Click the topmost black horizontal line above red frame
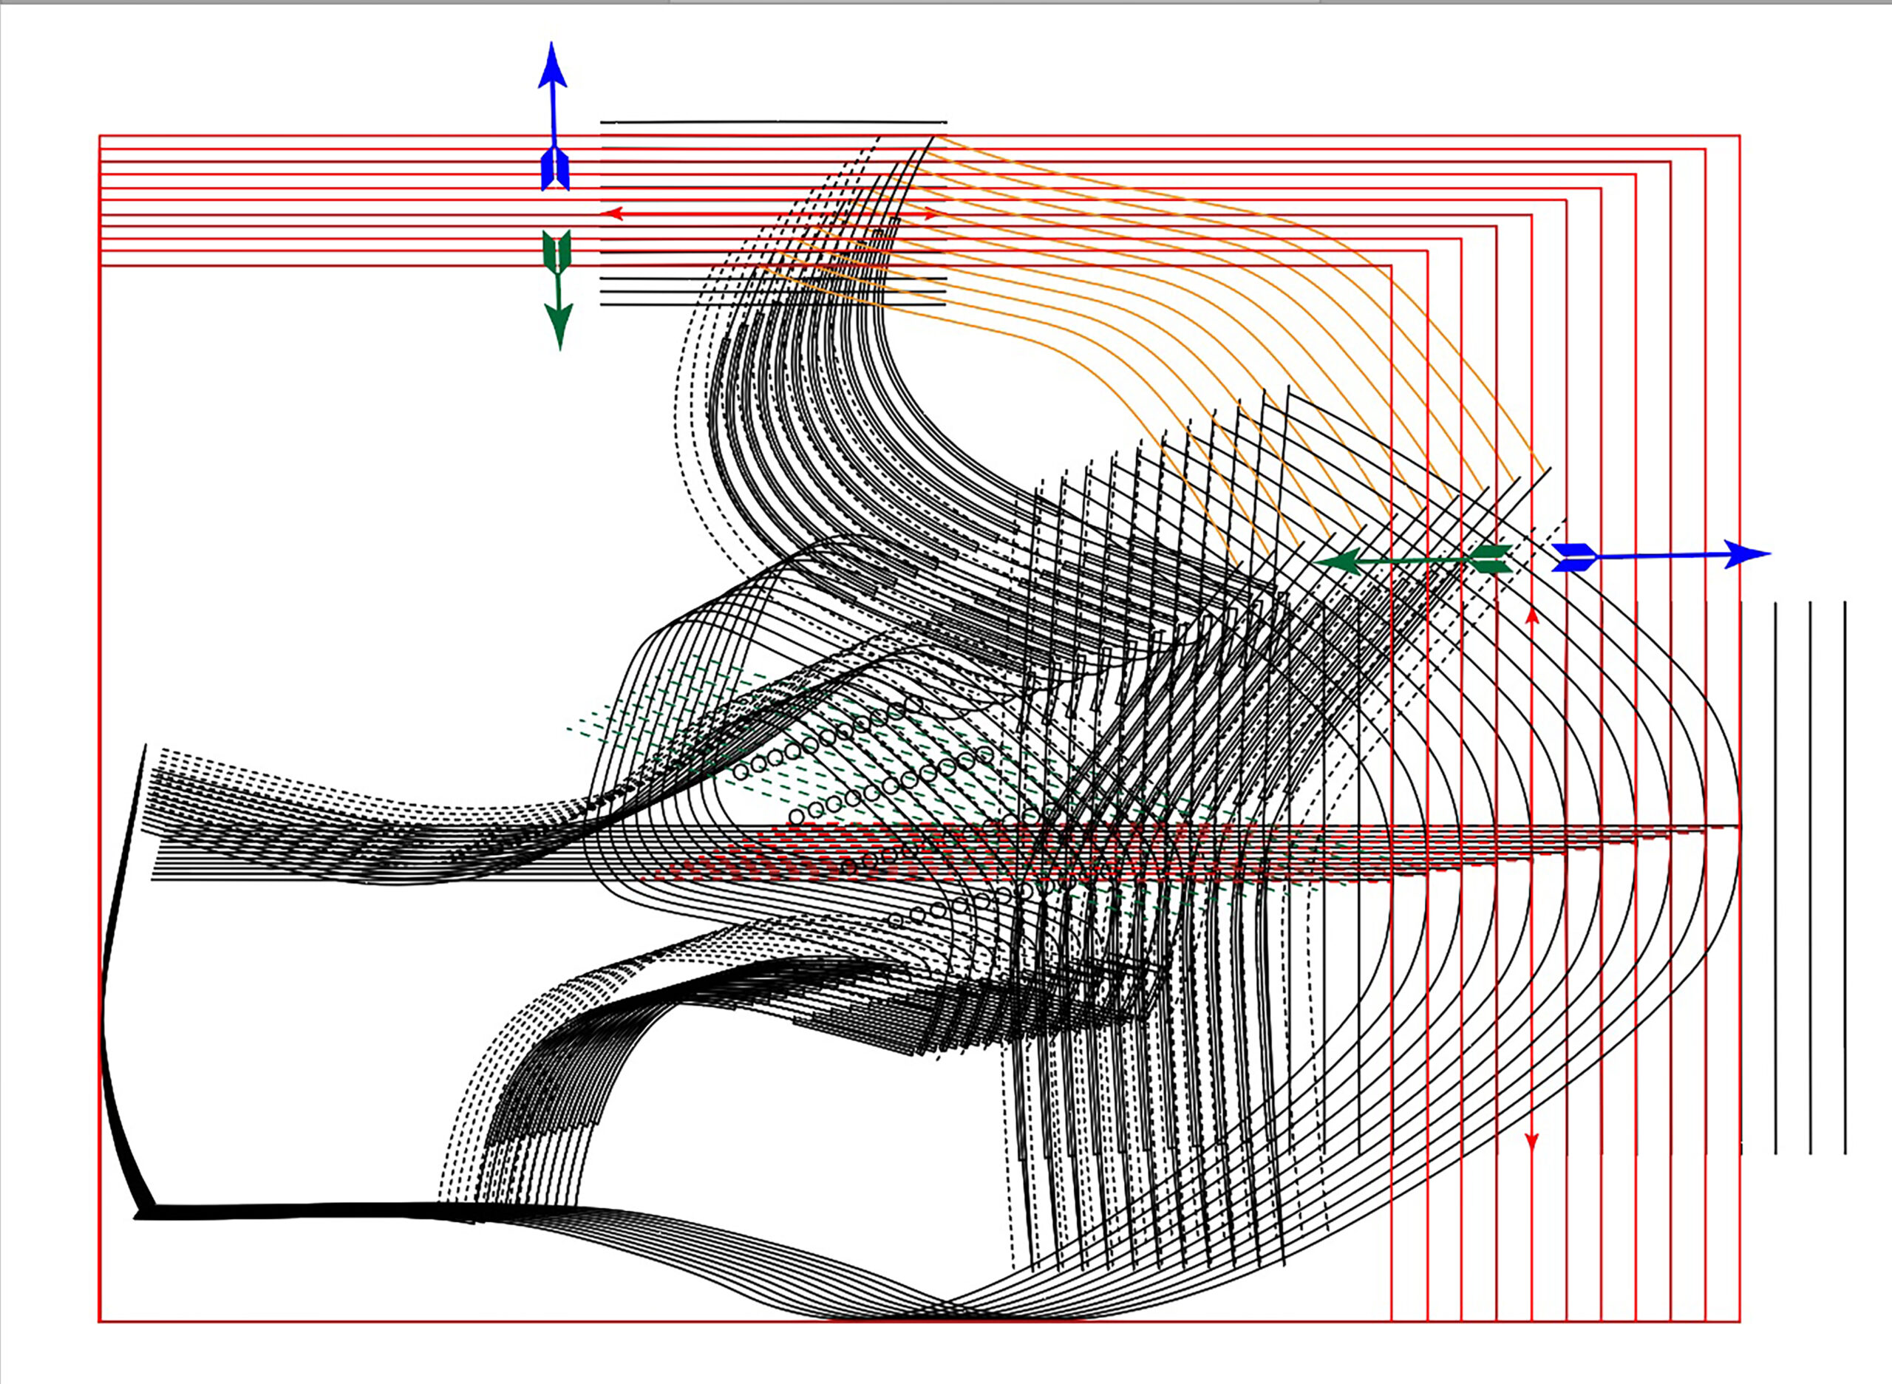 (x=772, y=123)
